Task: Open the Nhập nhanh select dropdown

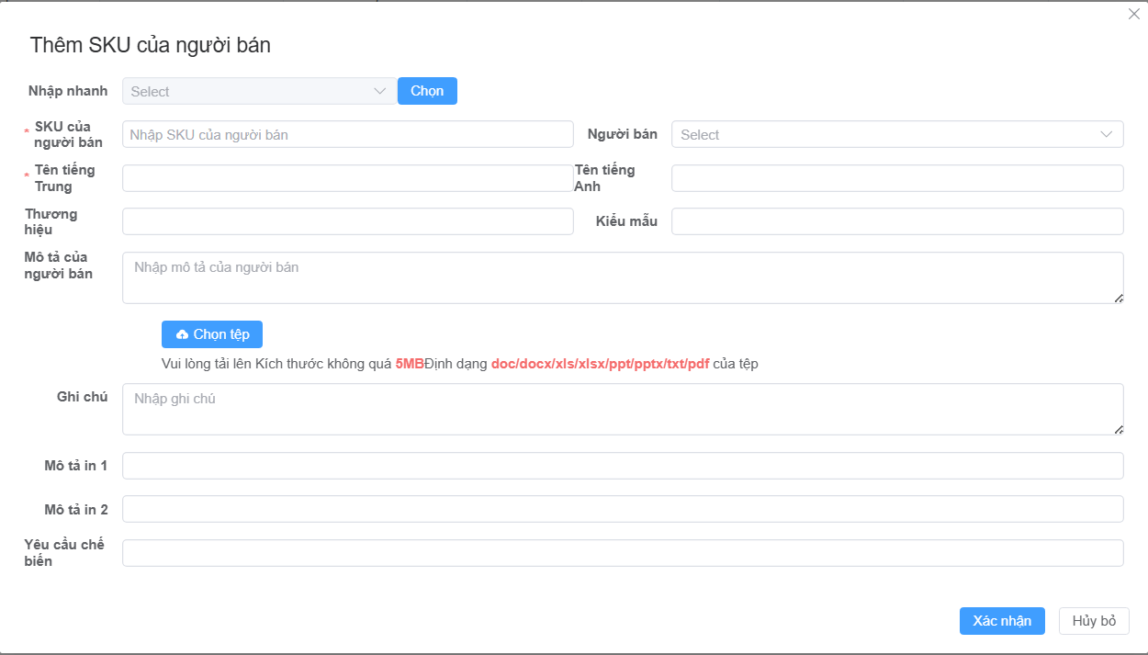Action: [x=248, y=91]
